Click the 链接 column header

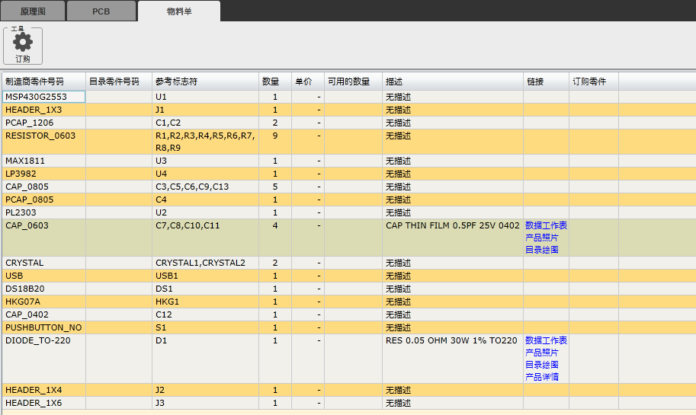[547, 81]
